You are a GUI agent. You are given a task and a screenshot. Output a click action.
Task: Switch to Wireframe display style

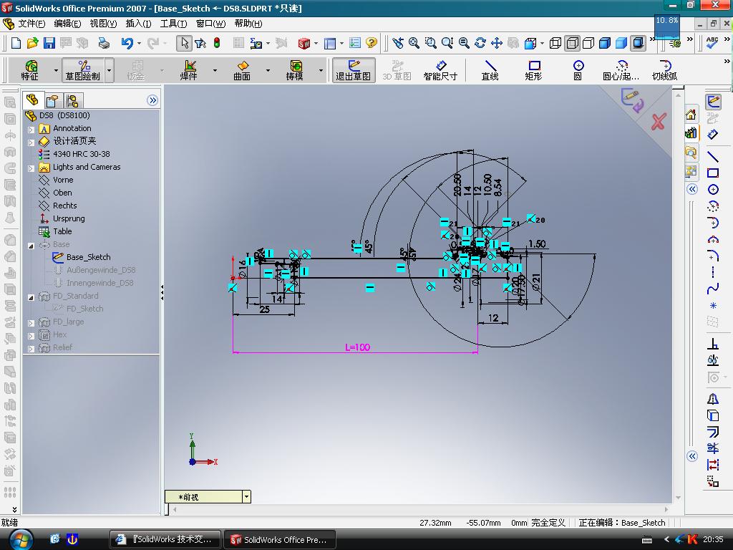tap(555, 43)
